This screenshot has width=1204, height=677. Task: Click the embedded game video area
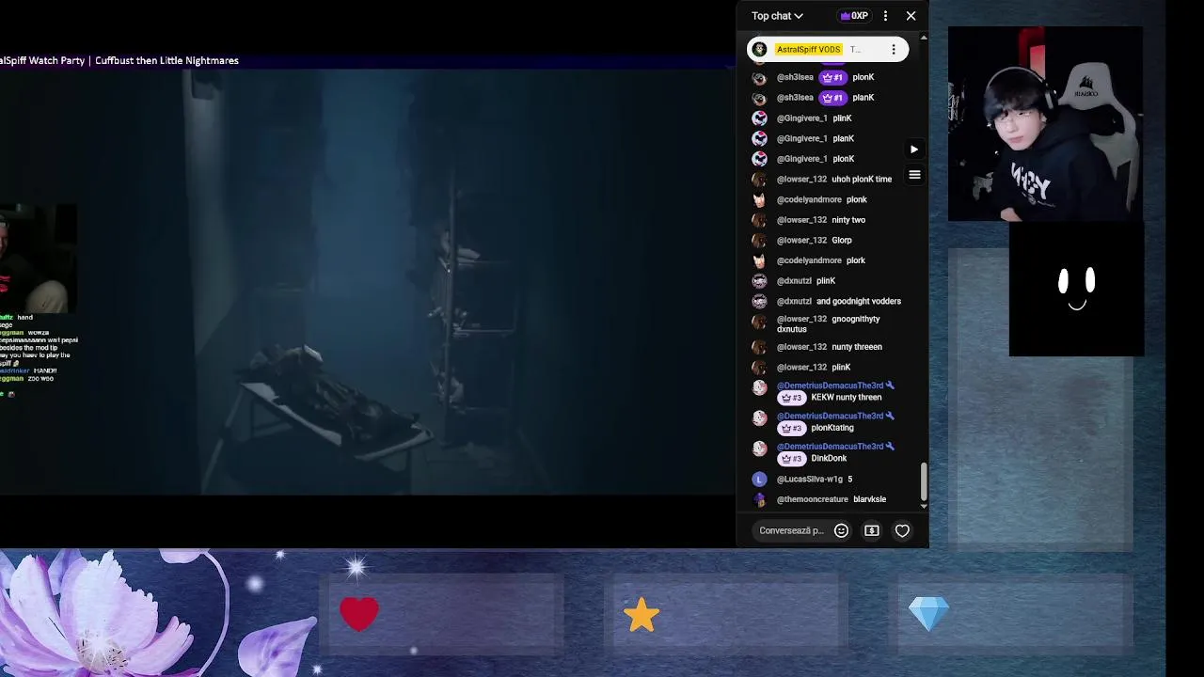367,282
